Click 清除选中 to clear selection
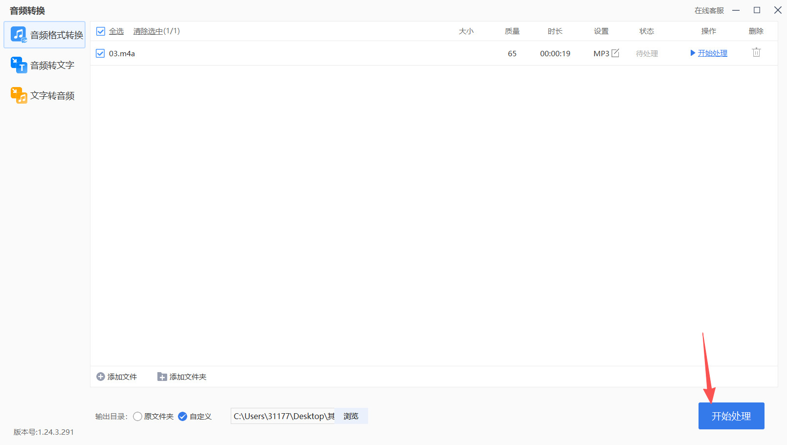This screenshot has width=787, height=445. (148, 31)
